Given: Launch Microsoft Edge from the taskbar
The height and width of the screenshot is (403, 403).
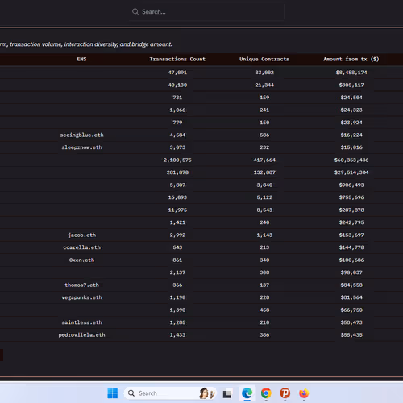Looking at the screenshot, I should point(247,393).
